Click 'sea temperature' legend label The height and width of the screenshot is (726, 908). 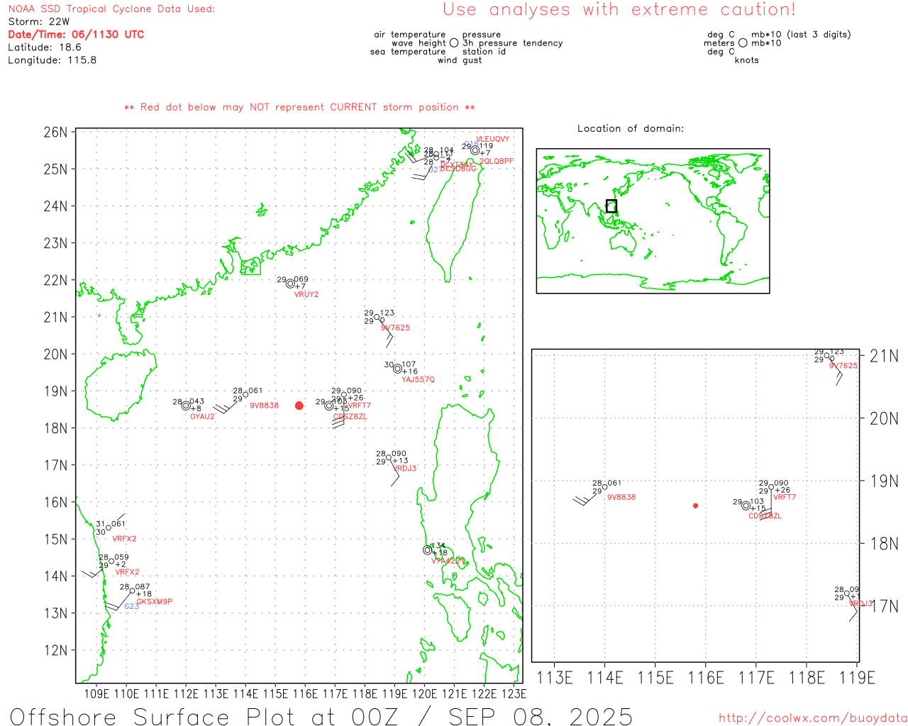click(408, 52)
